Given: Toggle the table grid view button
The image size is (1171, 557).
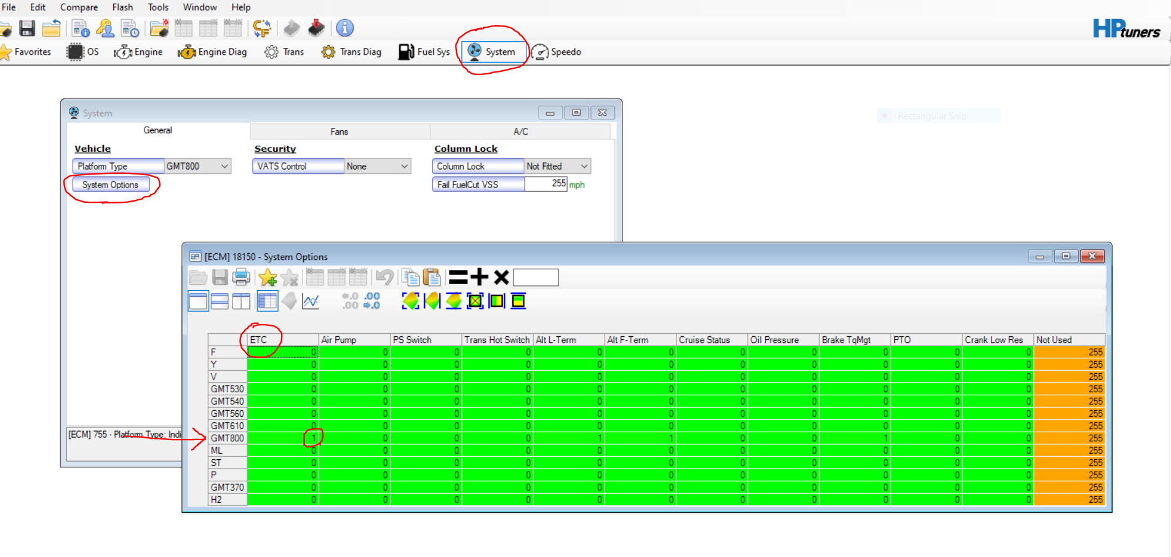Looking at the screenshot, I should click(x=268, y=301).
